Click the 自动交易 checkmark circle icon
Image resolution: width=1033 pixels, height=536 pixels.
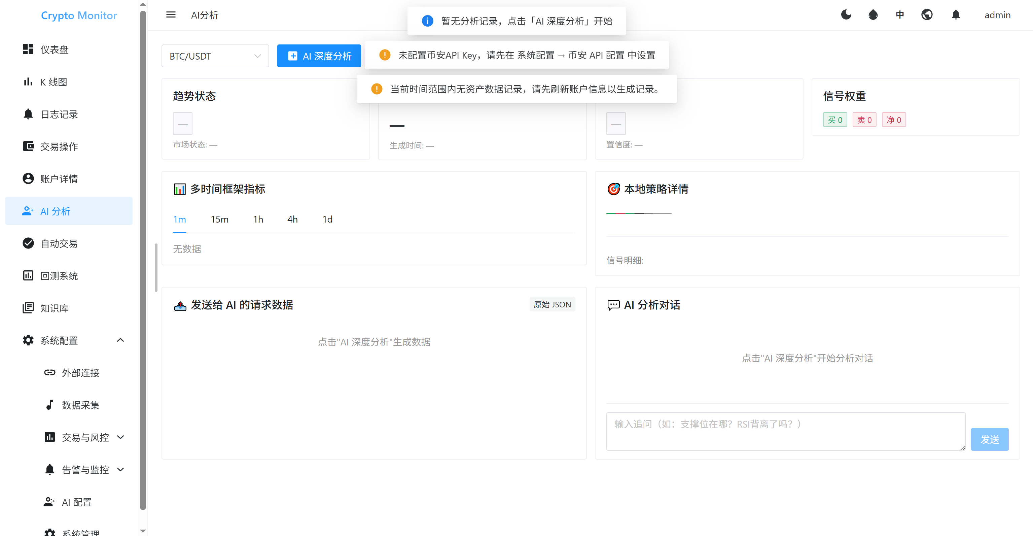28,243
